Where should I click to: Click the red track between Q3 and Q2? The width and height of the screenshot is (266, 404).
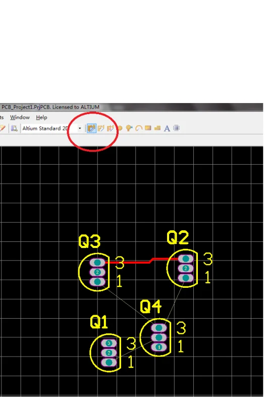(129, 263)
